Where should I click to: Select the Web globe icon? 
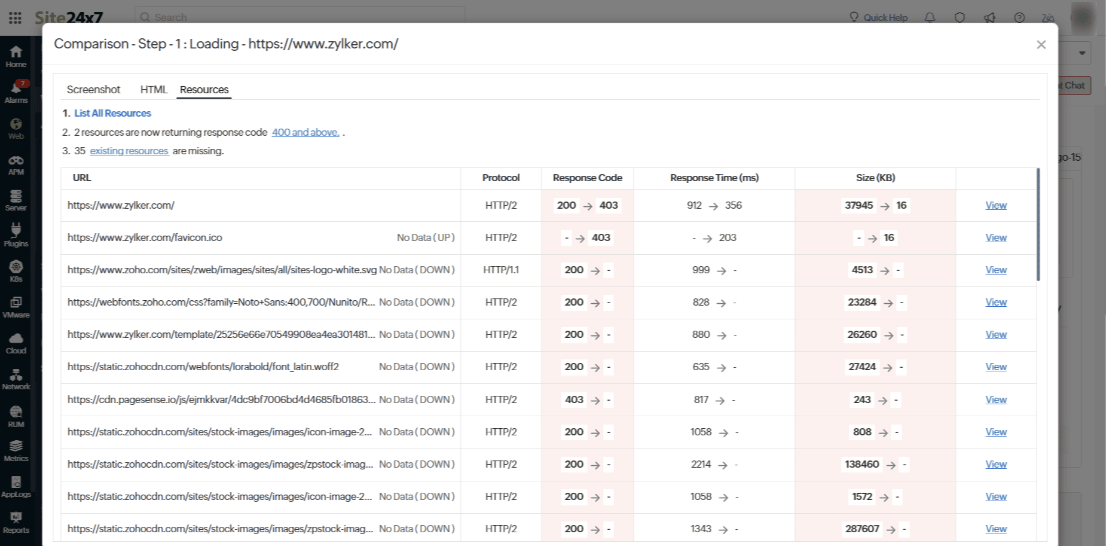(x=16, y=124)
